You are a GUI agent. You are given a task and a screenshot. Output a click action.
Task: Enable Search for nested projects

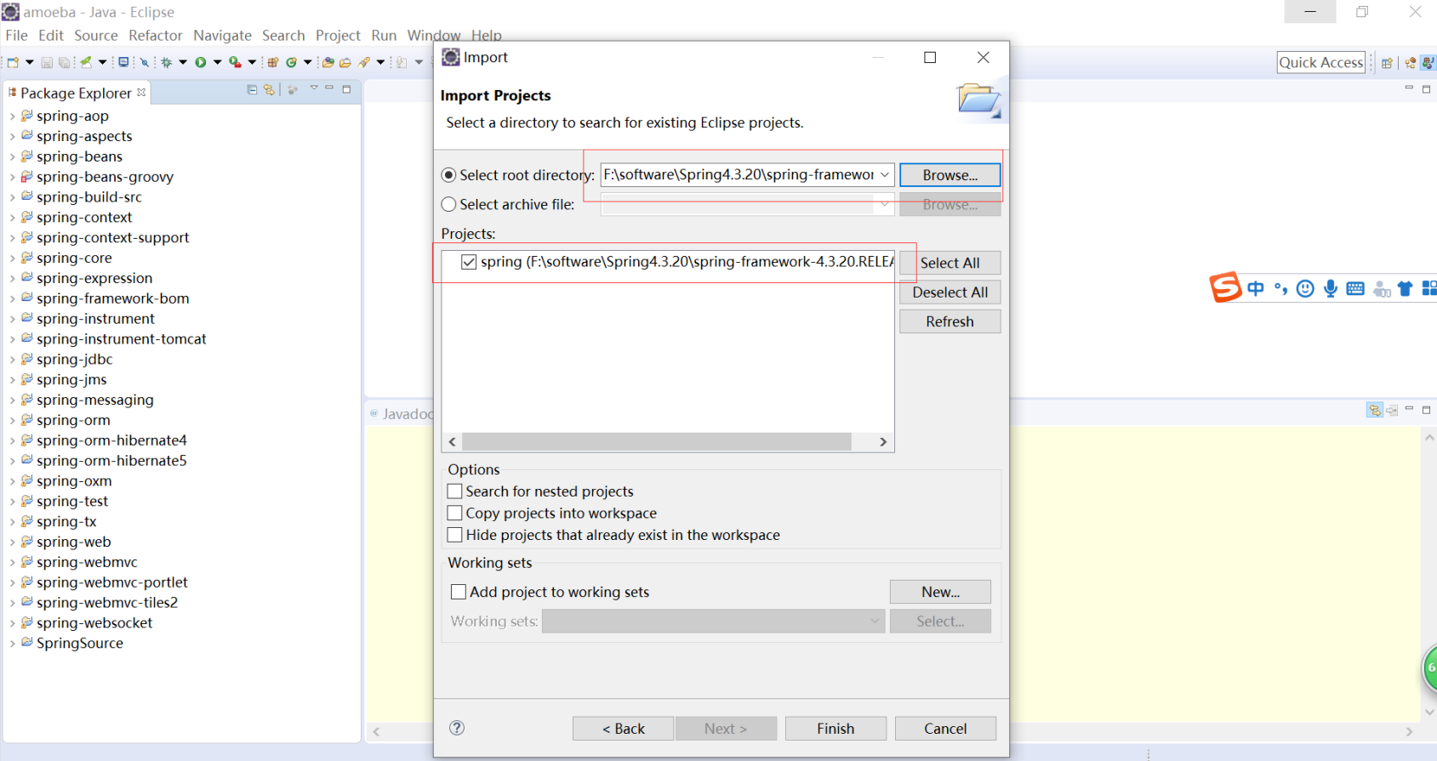point(455,491)
